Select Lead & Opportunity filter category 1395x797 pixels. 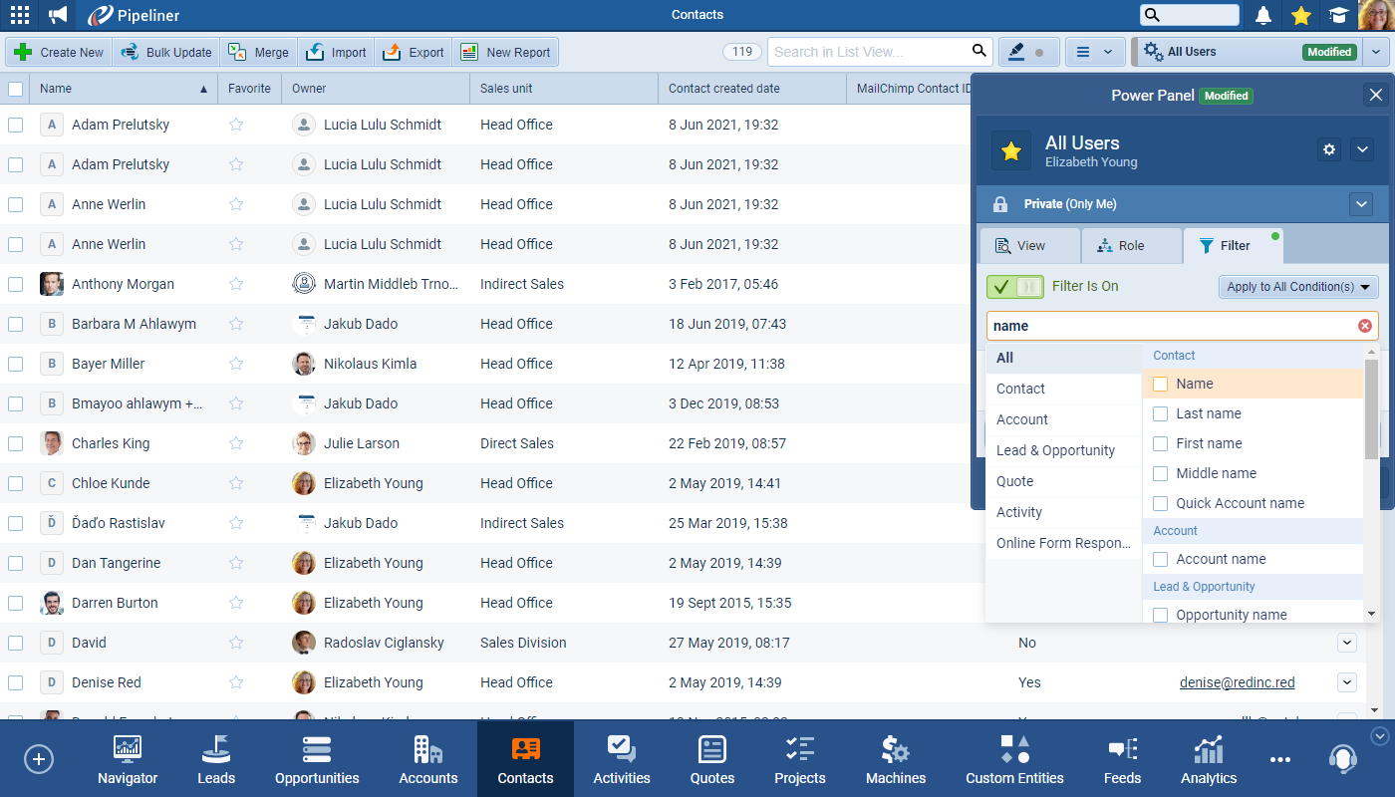(1055, 450)
